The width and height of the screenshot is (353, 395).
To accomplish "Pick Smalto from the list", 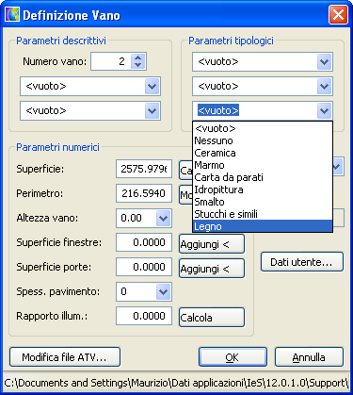I will point(263,202).
